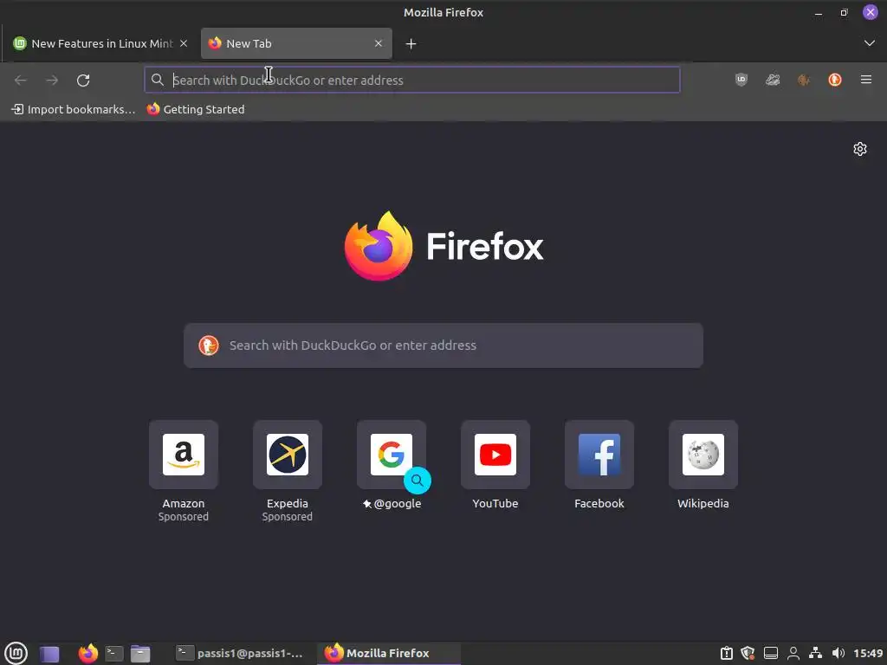The width and height of the screenshot is (887, 665).
Task: Open the network connections tray icon
Action: (816, 653)
